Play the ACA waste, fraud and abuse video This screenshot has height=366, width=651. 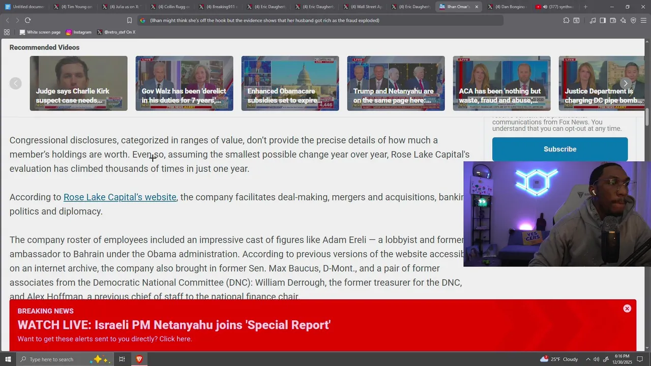[x=501, y=83]
